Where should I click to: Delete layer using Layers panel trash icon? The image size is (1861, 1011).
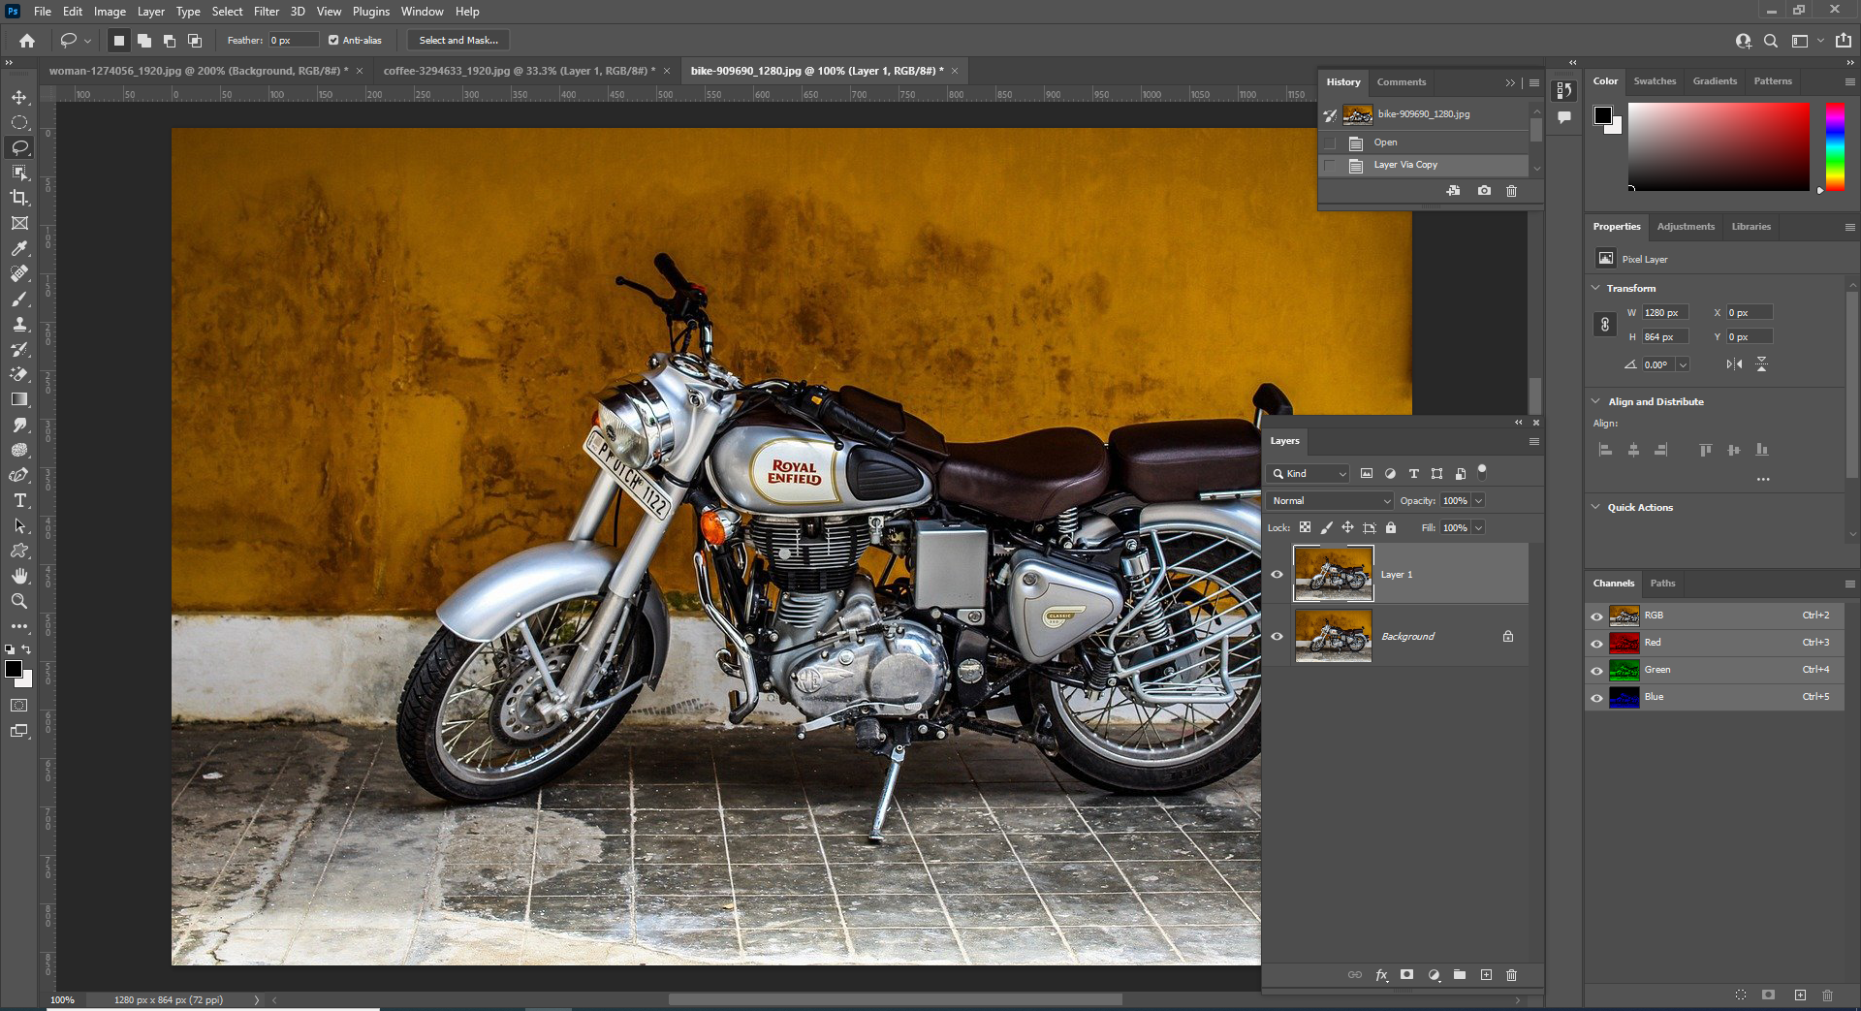1511,975
